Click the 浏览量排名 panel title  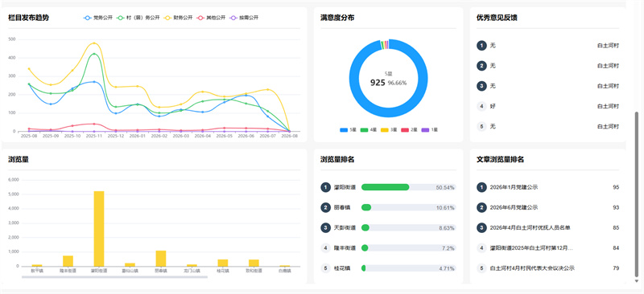[337, 160]
